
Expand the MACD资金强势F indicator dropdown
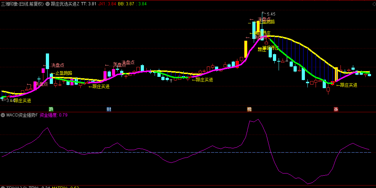click(3, 115)
